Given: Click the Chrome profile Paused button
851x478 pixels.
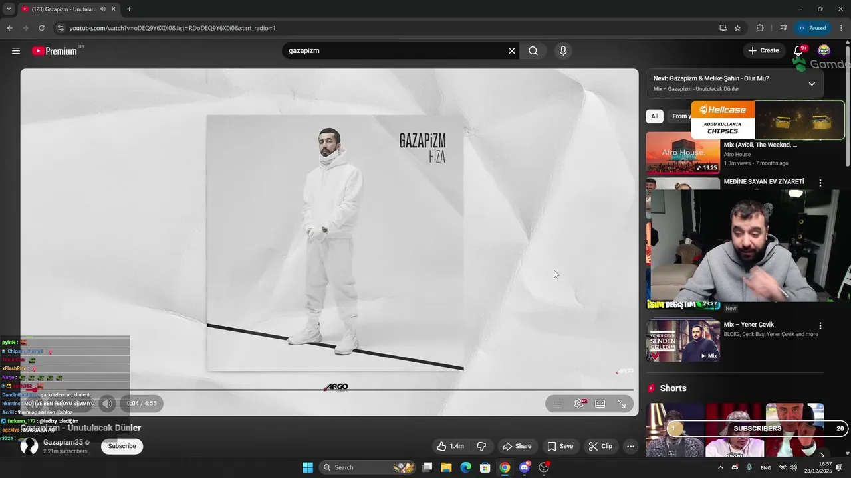Looking at the screenshot, I should [812, 28].
